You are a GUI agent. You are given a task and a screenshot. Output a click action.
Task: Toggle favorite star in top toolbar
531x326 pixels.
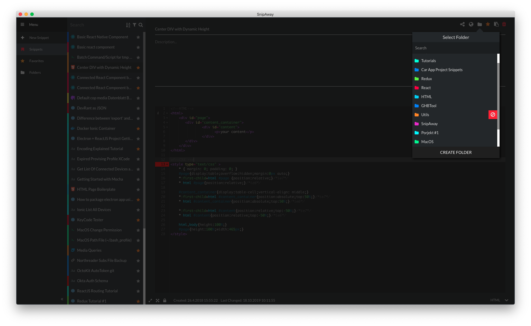tap(488, 24)
